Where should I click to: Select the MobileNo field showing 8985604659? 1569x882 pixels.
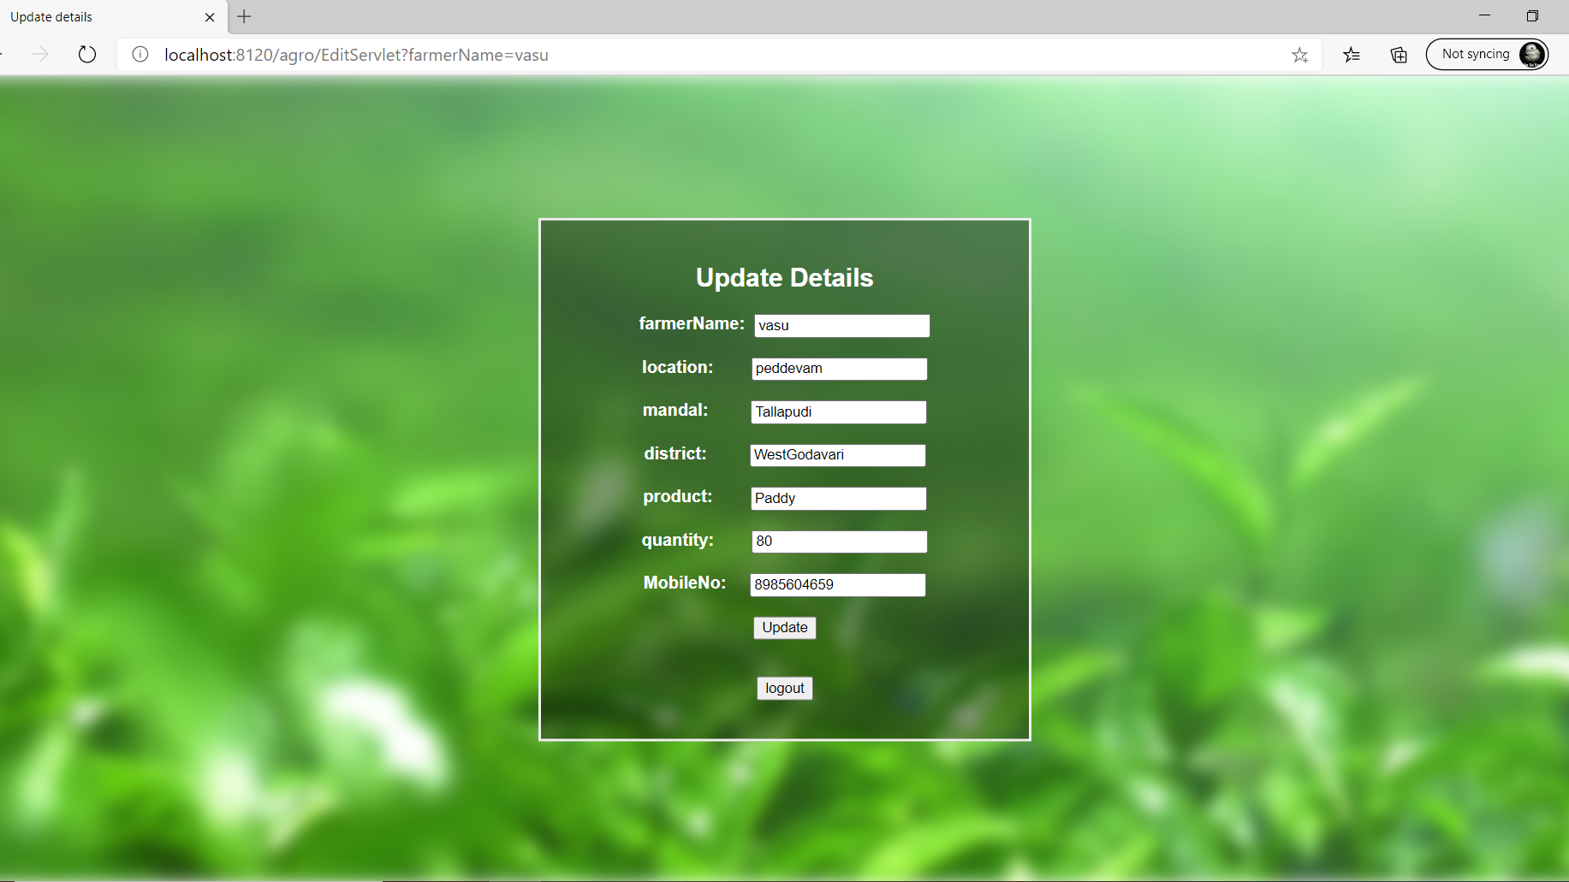[837, 585]
